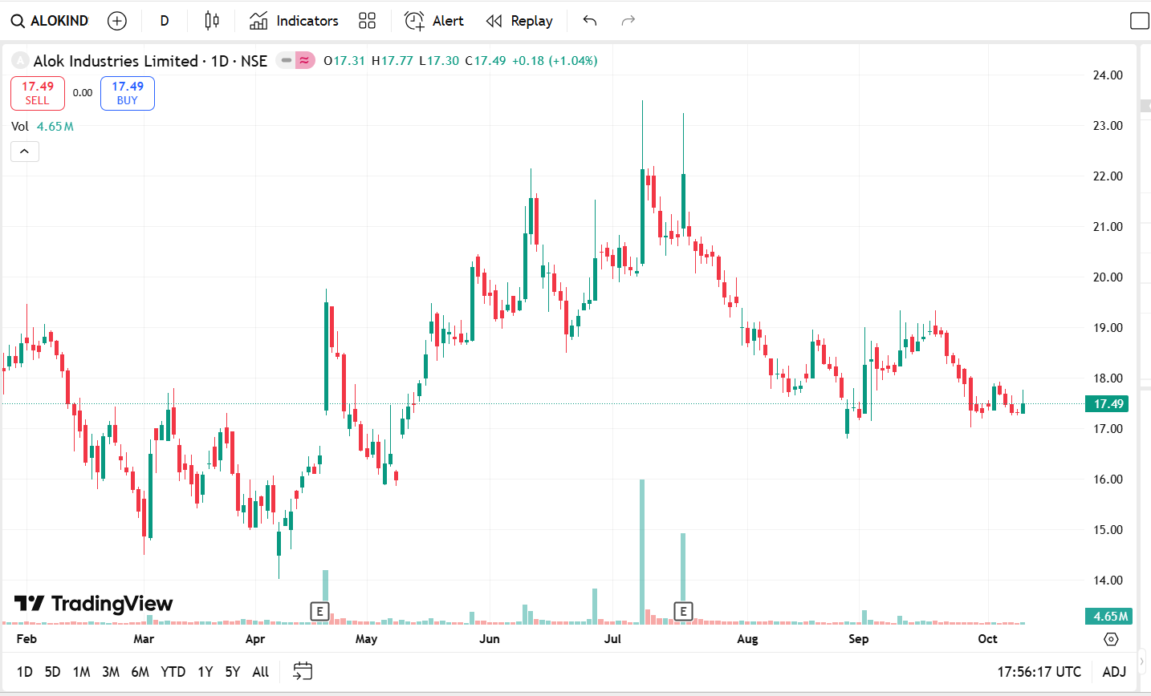1151x696 pixels.
Task: Undo the last chart action
Action: tap(590, 21)
